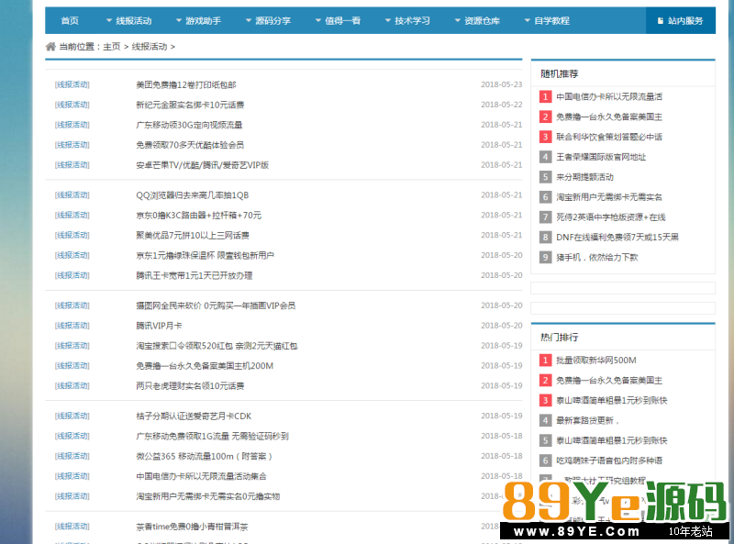The width and height of the screenshot is (734, 544).
Task: Open hot item 吃鸡萌妹子语音包内附多种语
Action: (609, 461)
